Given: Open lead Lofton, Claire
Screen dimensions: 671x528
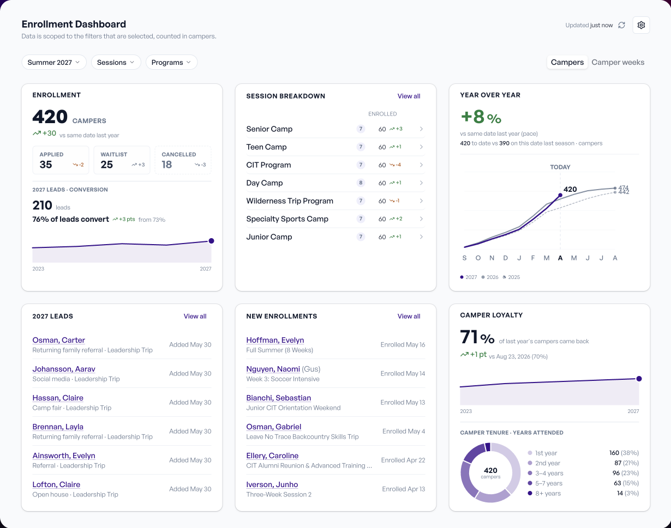Looking at the screenshot, I should 56,484.
